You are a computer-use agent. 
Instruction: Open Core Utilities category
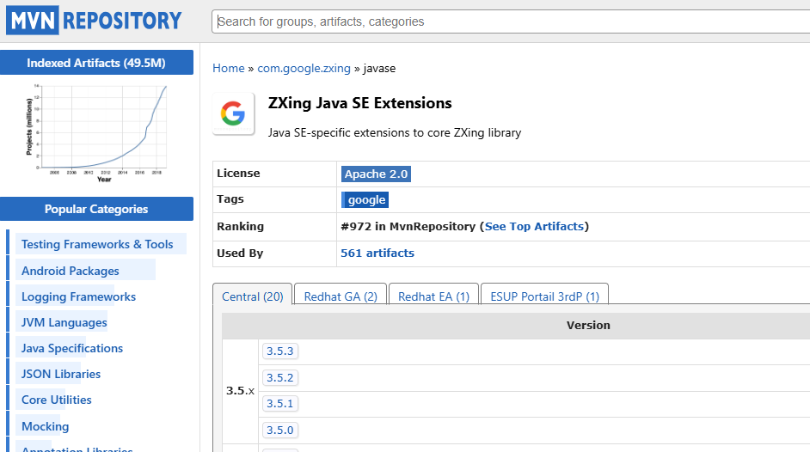coord(56,400)
